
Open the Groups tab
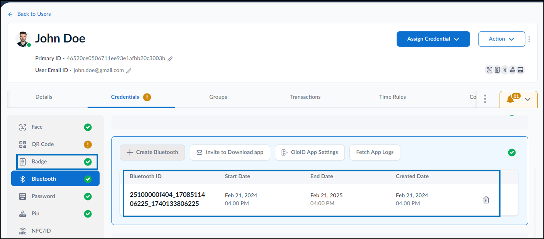tap(218, 97)
